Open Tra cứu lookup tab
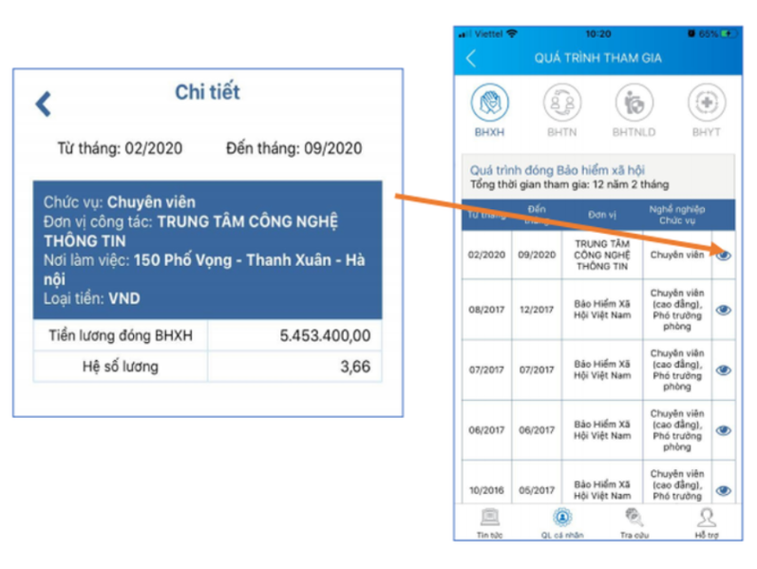 (x=634, y=522)
